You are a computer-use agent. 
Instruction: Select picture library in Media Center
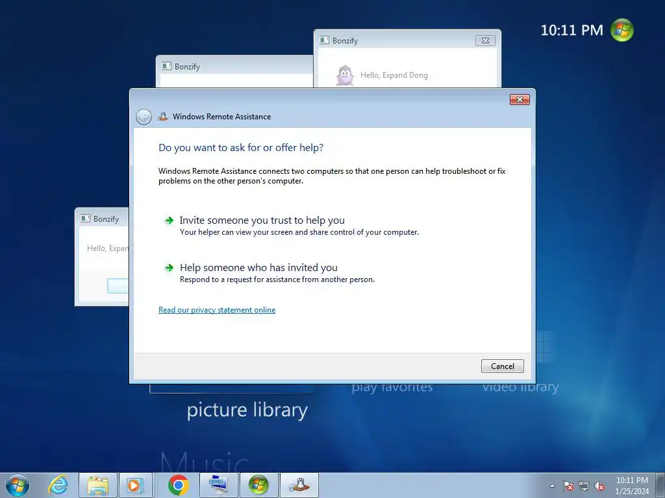pos(247,410)
